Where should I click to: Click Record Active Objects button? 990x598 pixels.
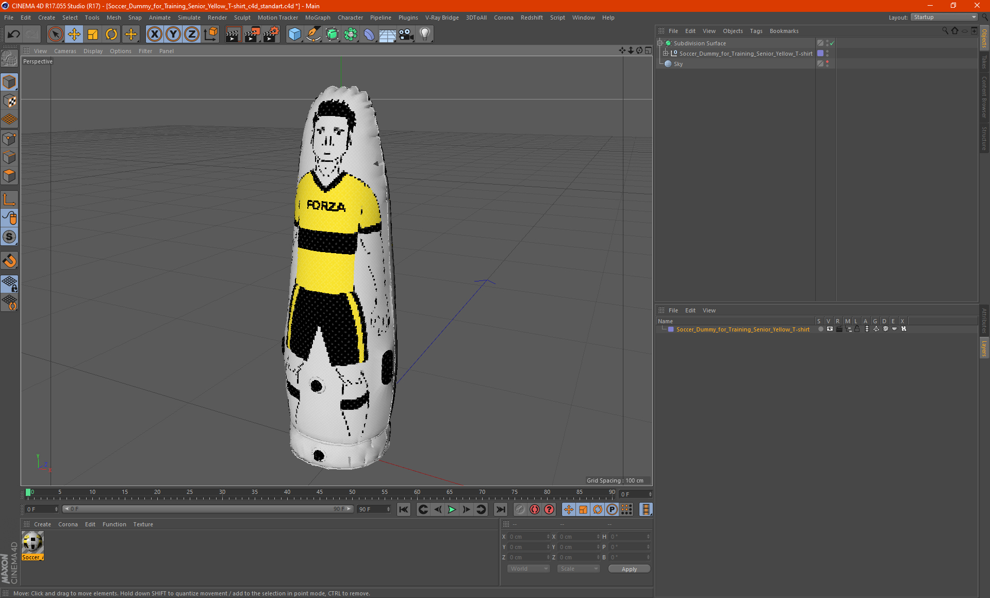[x=520, y=509]
